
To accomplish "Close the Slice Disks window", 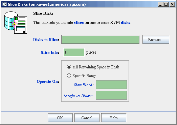I will 172,4.
